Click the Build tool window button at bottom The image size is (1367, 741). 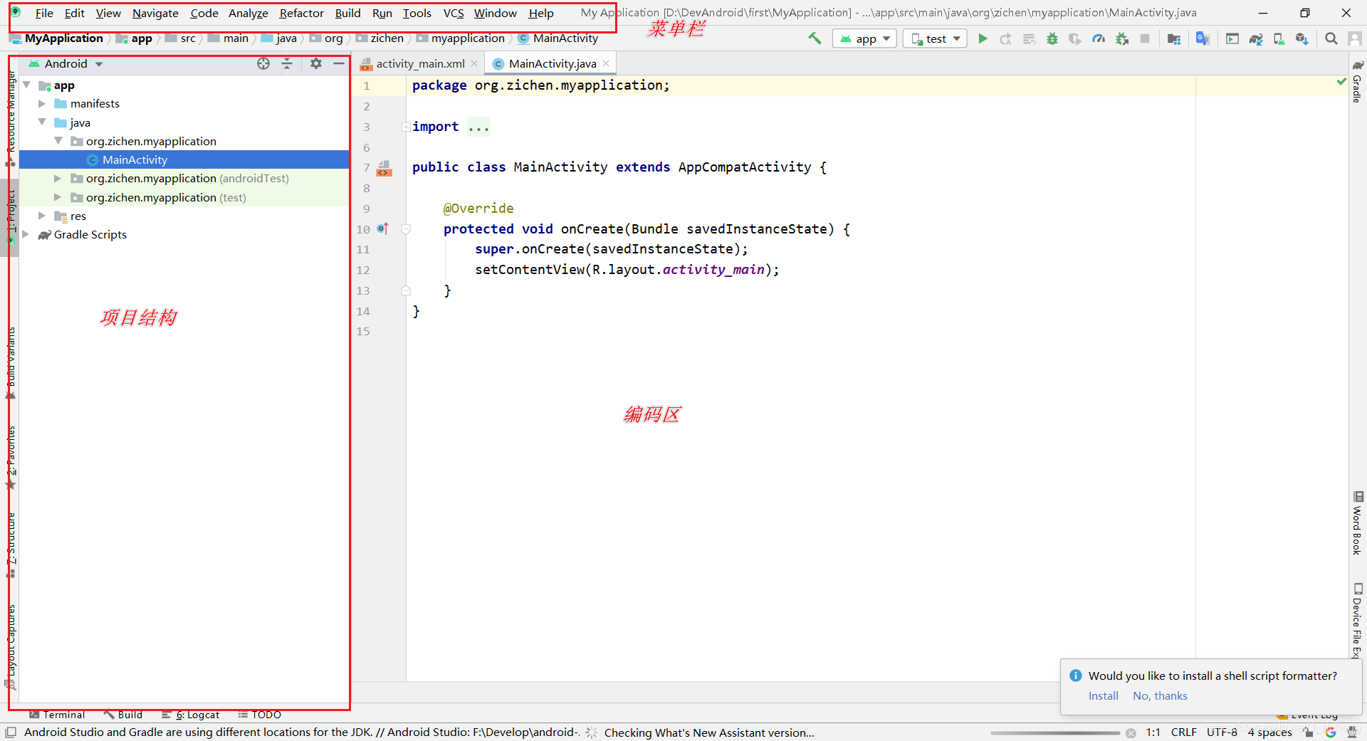point(123,715)
